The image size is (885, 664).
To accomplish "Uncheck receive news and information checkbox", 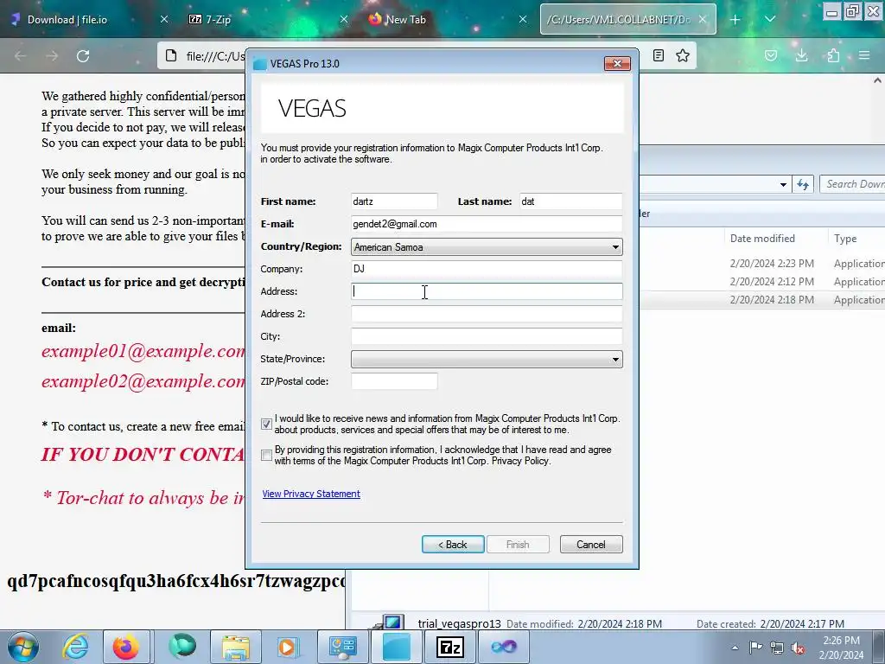I will coord(266,424).
